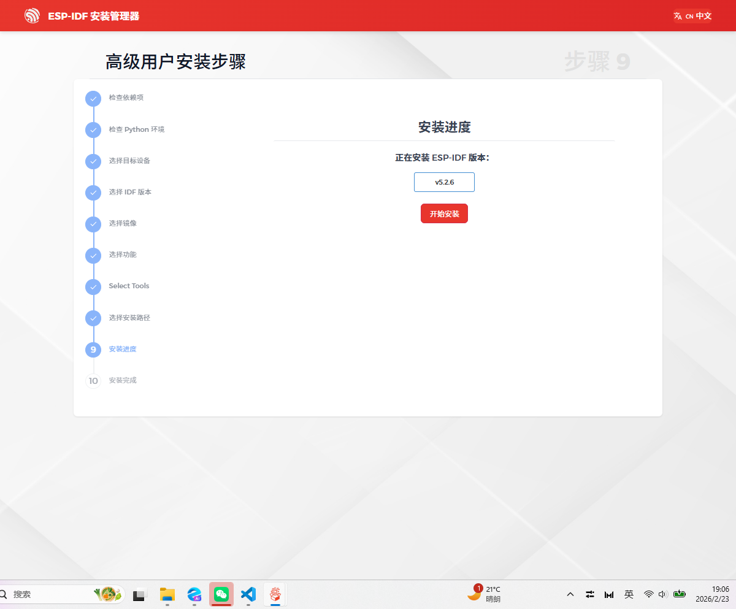Open the volume speaker tray icon
Viewport: 736px width, 609px height.
(662, 594)
